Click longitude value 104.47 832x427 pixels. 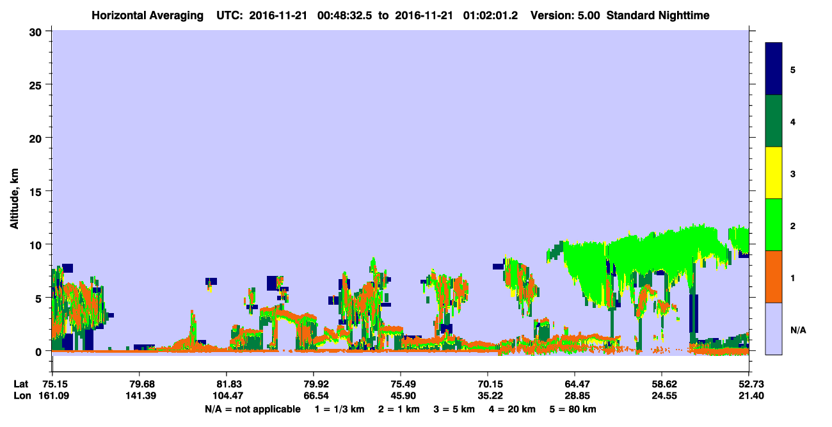coord(227,396)
